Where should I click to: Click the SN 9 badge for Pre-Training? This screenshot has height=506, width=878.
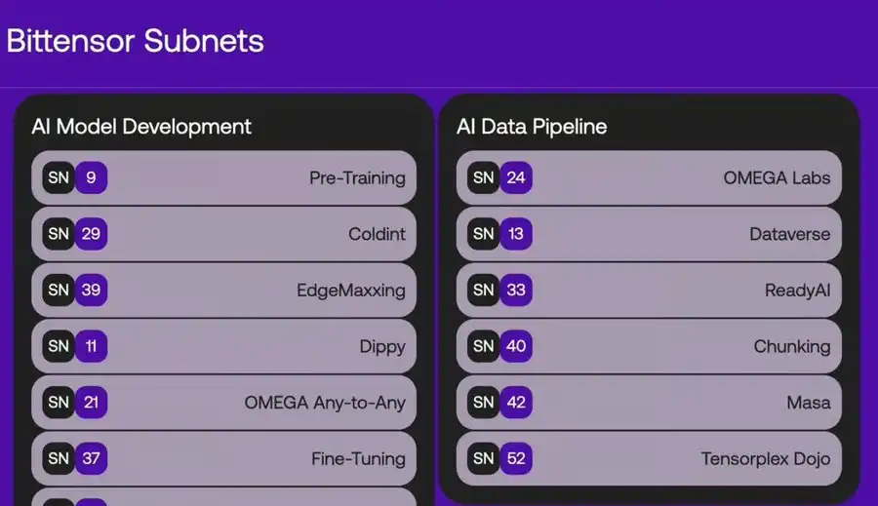75,177
